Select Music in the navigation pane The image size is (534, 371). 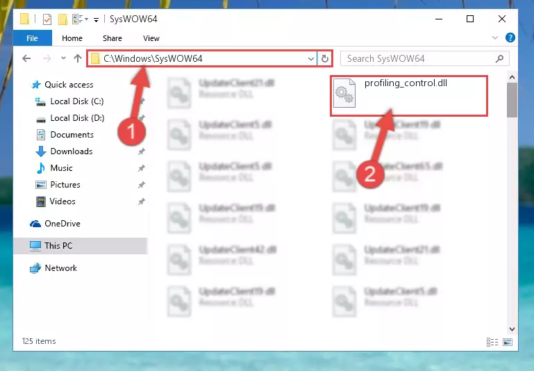point(61,168)
